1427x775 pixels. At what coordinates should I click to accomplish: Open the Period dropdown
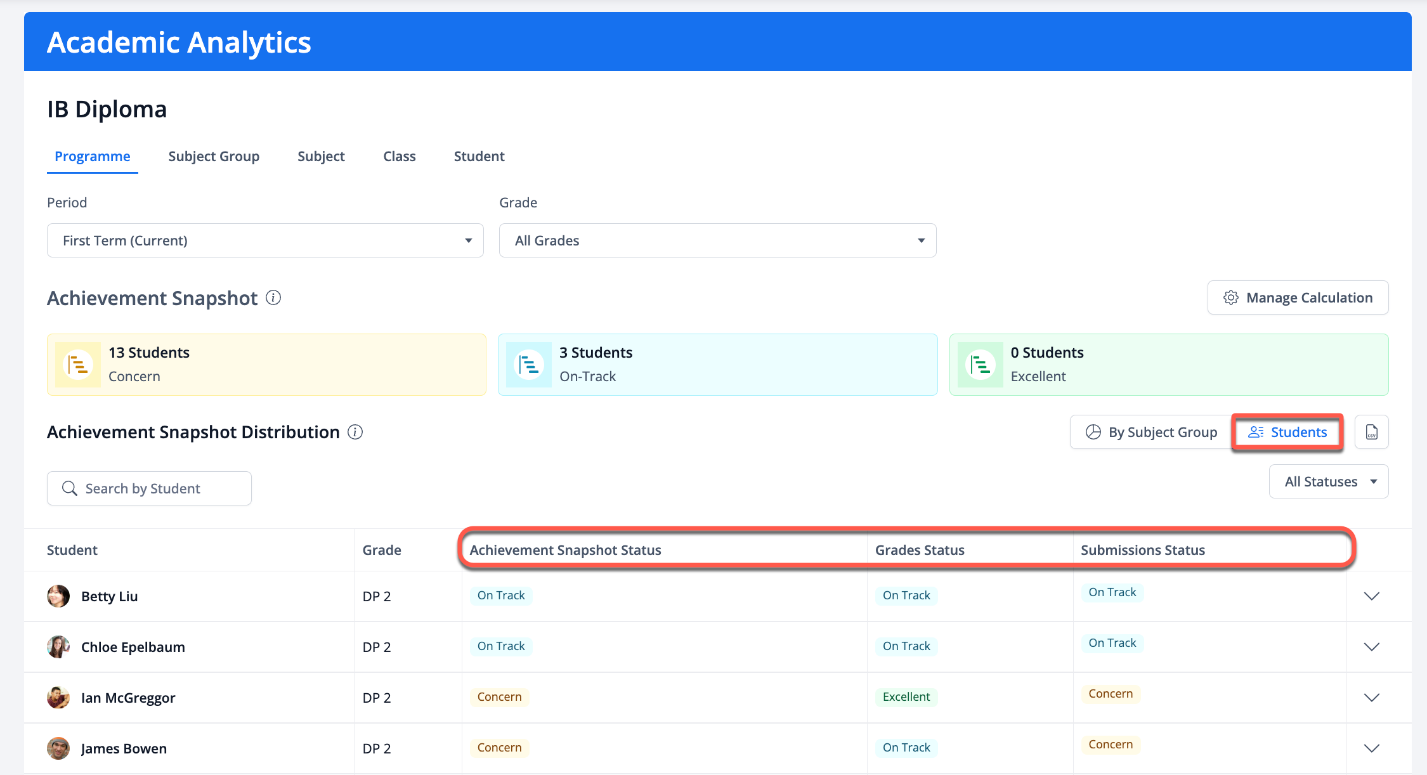(x=265, y=240)
